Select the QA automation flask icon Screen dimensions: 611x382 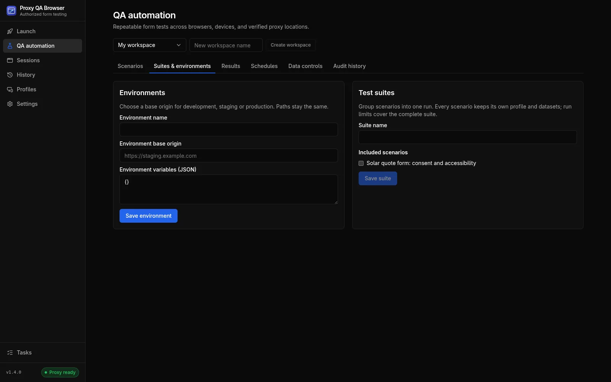(10, 46)
